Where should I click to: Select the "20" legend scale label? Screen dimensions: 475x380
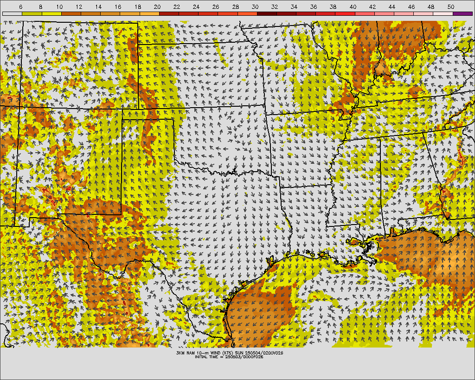click(x=157, y=6)
